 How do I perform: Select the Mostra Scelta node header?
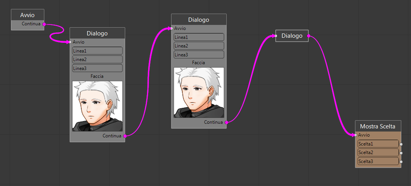point(378,126)
